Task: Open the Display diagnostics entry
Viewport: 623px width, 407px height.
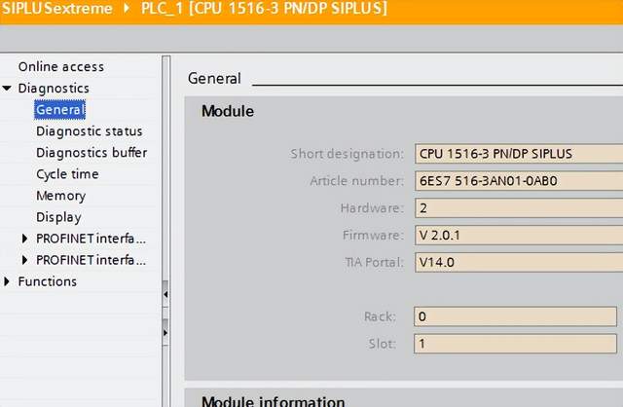Action: (58, 217)
